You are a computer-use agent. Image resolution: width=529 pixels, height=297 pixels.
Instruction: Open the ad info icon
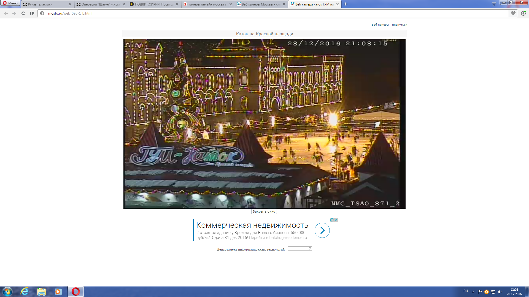click(332, 220)
